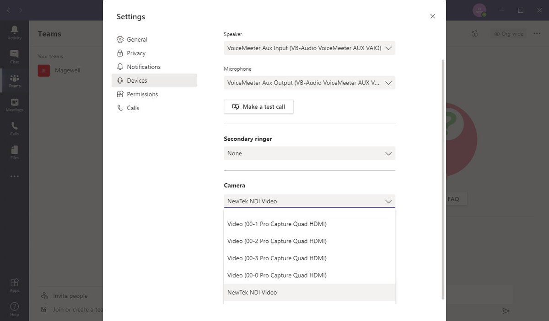The width and height of the screenshot is (549, 321).
Task: Click the send message arrow icon
Action: 506,310
